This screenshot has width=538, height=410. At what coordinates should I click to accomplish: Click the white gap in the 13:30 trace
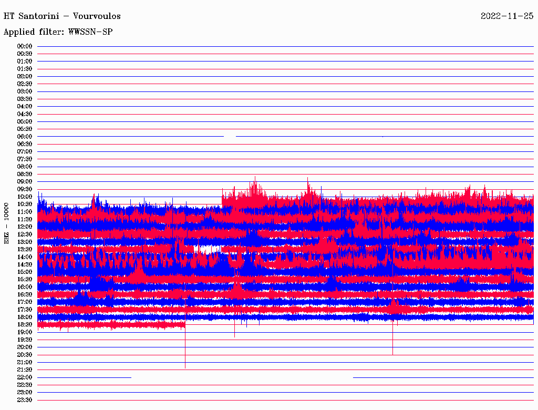[x=206, y=249]
